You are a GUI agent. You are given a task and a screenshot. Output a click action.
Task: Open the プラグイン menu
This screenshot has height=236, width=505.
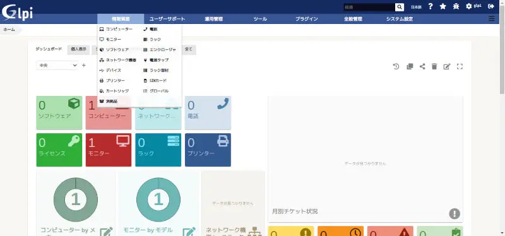click(x=307, y=19)
